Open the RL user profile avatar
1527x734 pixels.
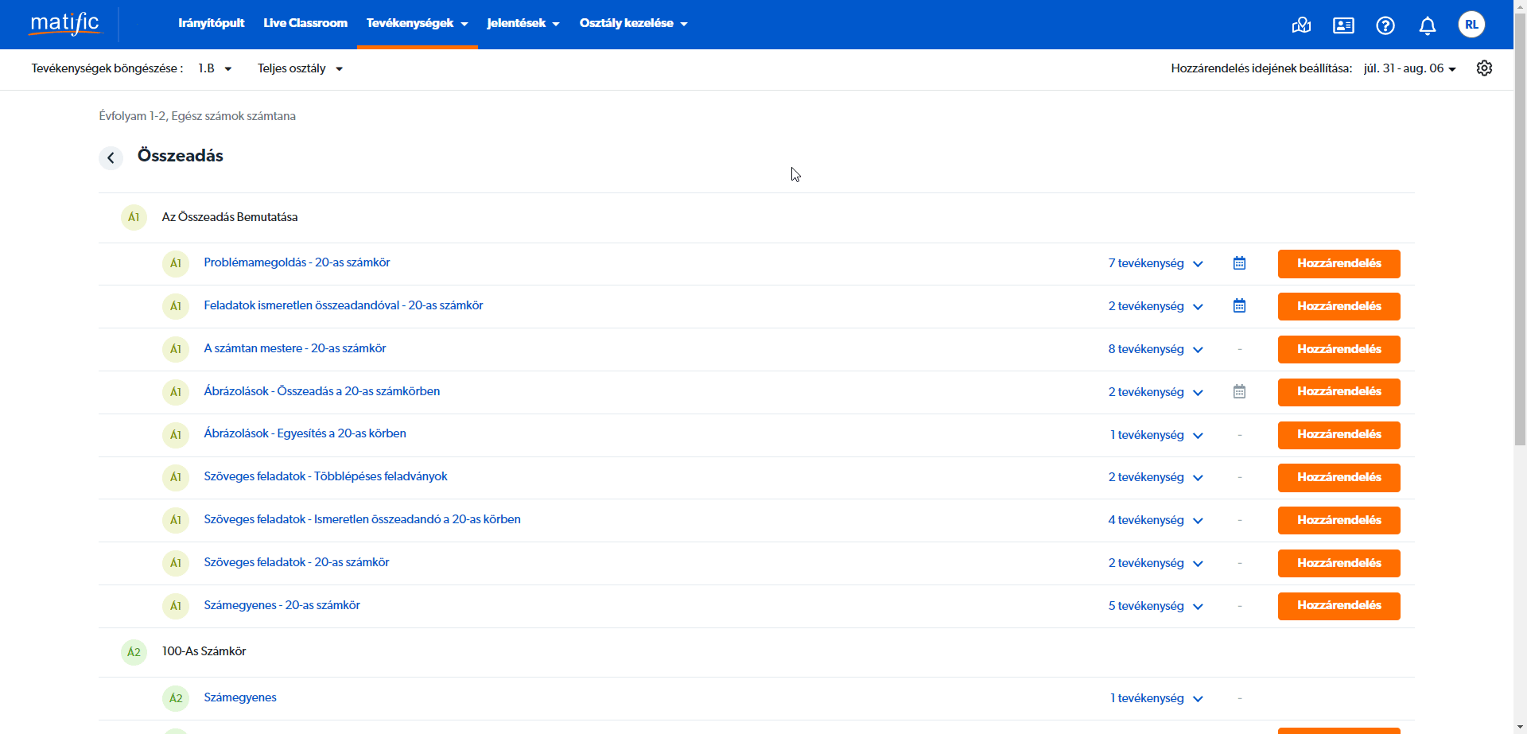[1471, 25]
